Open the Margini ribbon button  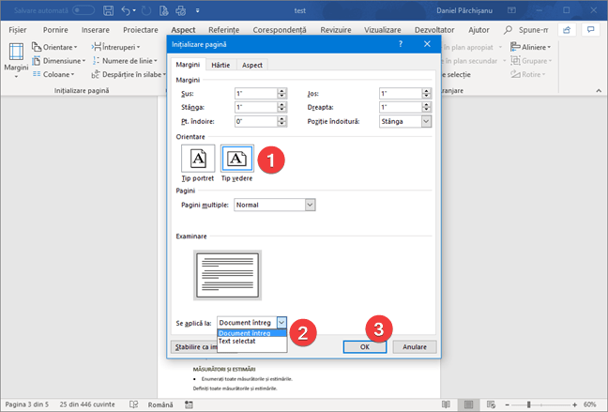click(16, 60)
